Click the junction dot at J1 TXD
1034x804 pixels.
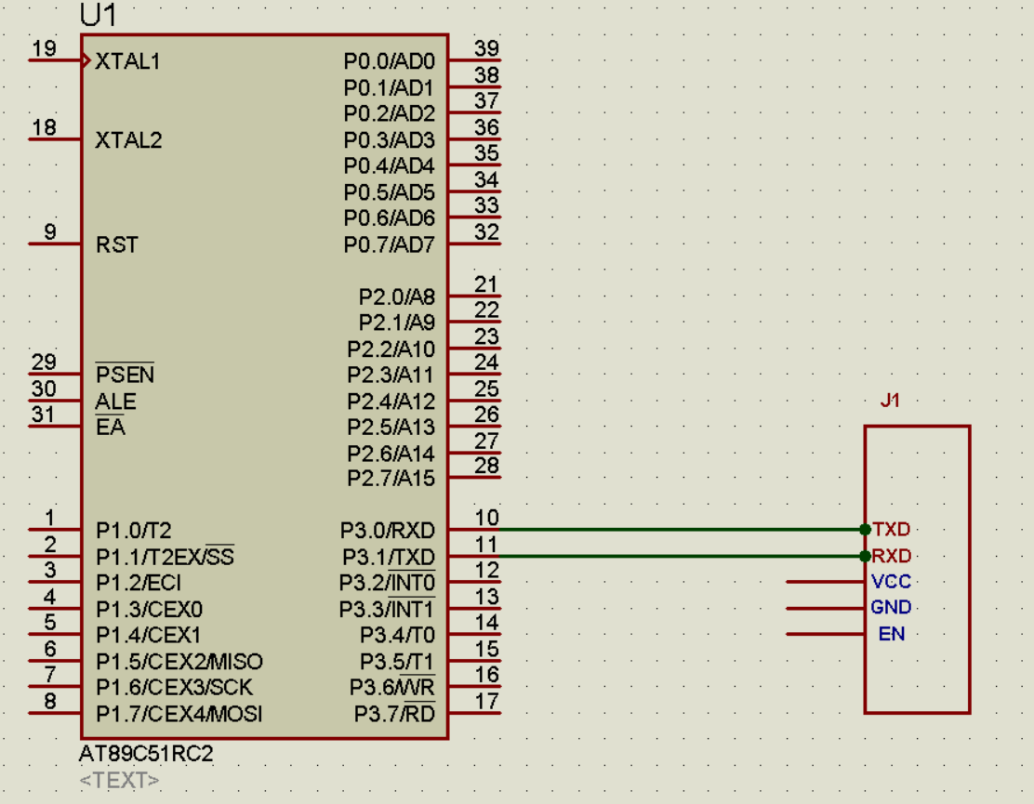pyautogui.click(x=865, y=529)
